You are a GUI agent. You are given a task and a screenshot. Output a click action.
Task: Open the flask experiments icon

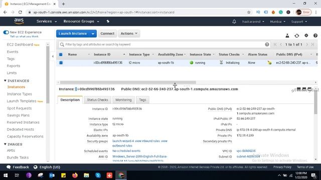point(287,35)
